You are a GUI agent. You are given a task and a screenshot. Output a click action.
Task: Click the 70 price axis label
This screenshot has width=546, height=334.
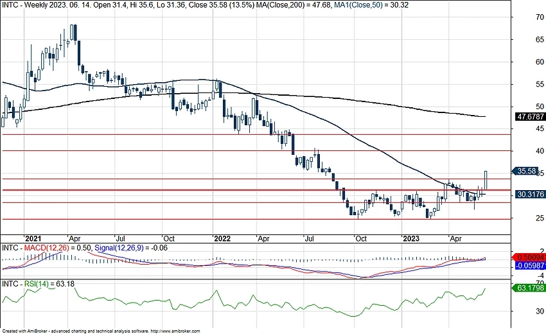click(540, 17)
